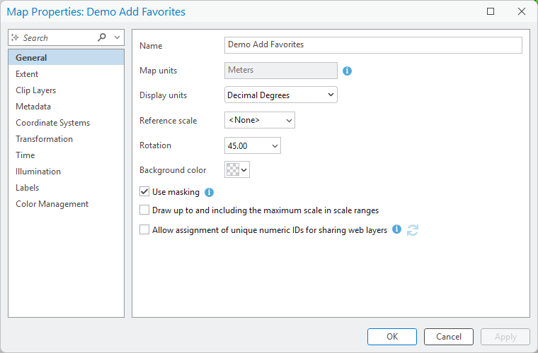
Task: Open the Labels tab
Action: coord(67,188)
